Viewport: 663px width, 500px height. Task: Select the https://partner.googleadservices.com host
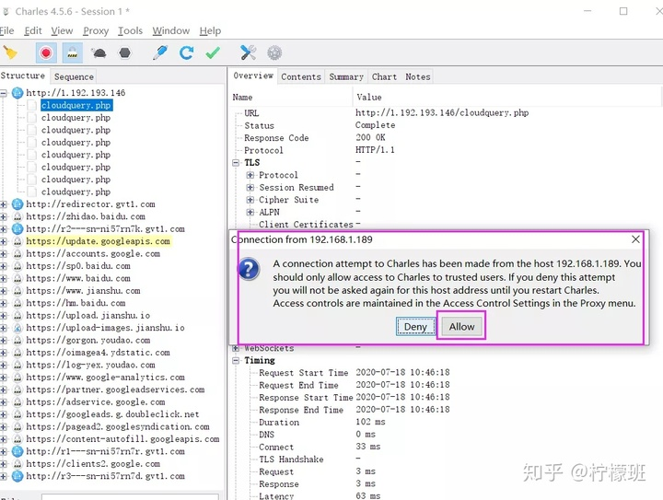pyautogui.click(x=115, y=390)
